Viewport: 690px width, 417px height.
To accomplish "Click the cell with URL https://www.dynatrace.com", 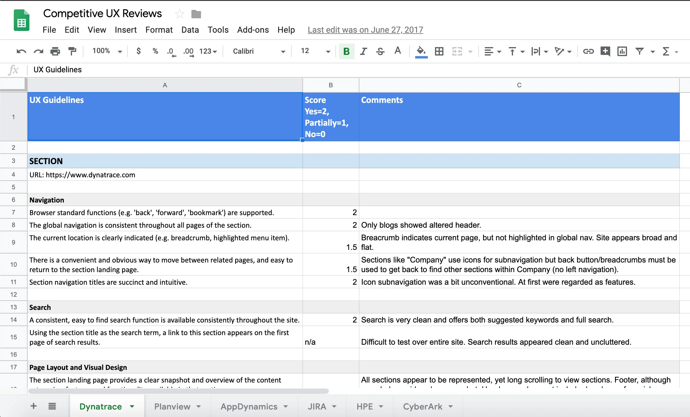I will (165, 175).
